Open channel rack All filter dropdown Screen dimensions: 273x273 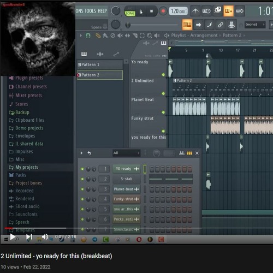(126, 153)
